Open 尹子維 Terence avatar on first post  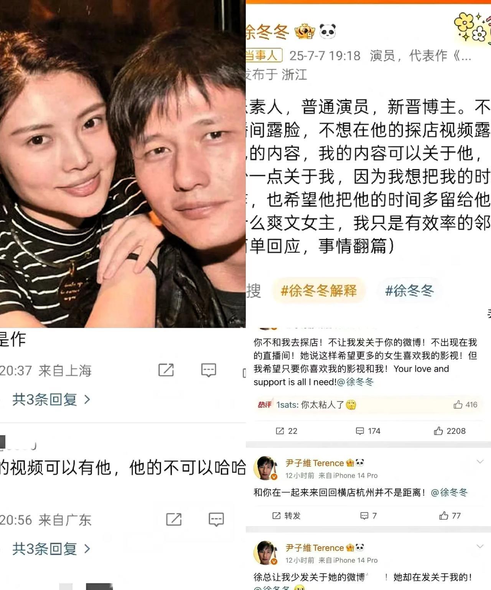[266, 468]
